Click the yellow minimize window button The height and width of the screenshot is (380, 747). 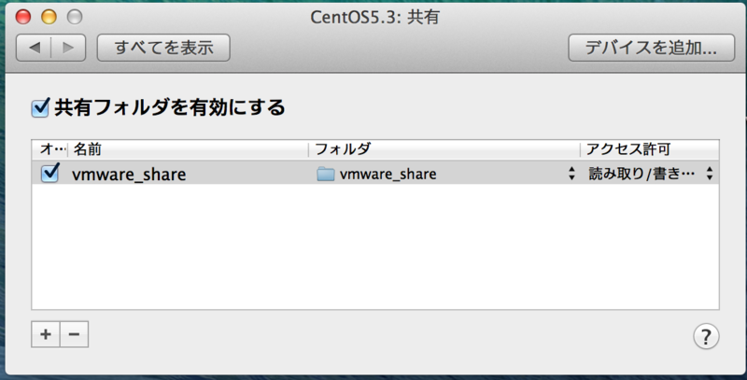49,17
